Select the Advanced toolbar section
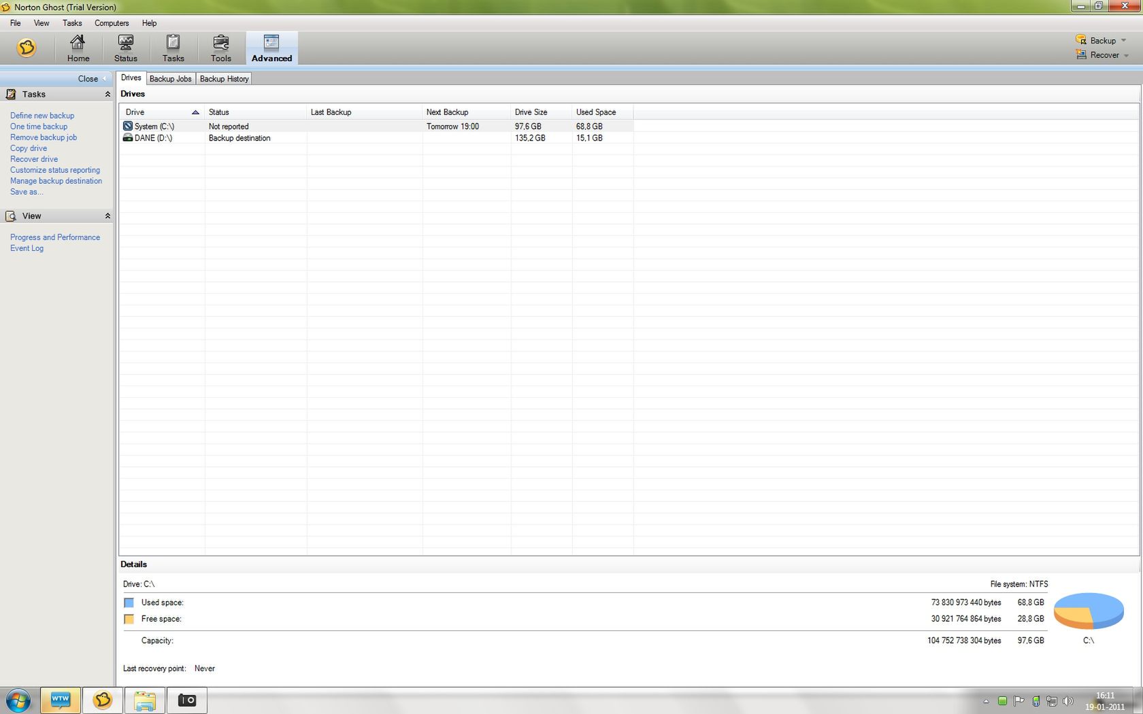This screenshot has height=714, width=1143. 271,48
